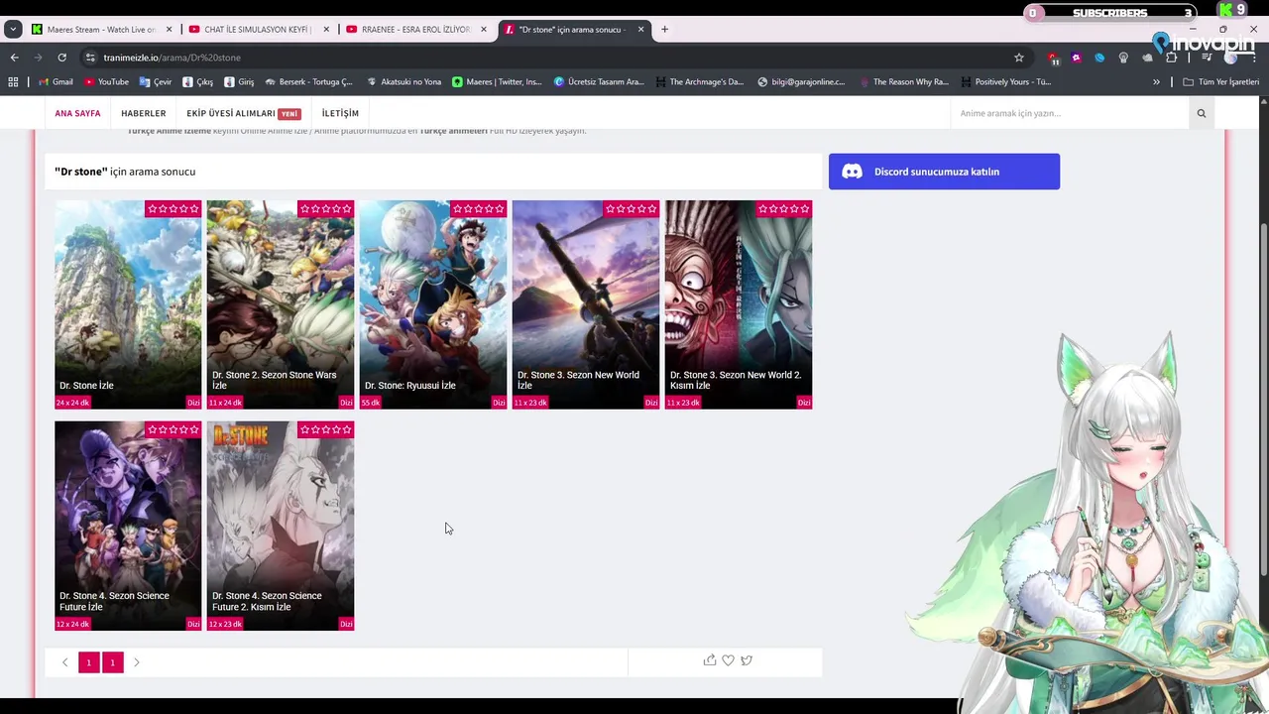Switch to RRAENEE - ESRA EROL tab
Image resolution: width=1269 pixels, height=714 pixels.
click(x=415, y=30)
